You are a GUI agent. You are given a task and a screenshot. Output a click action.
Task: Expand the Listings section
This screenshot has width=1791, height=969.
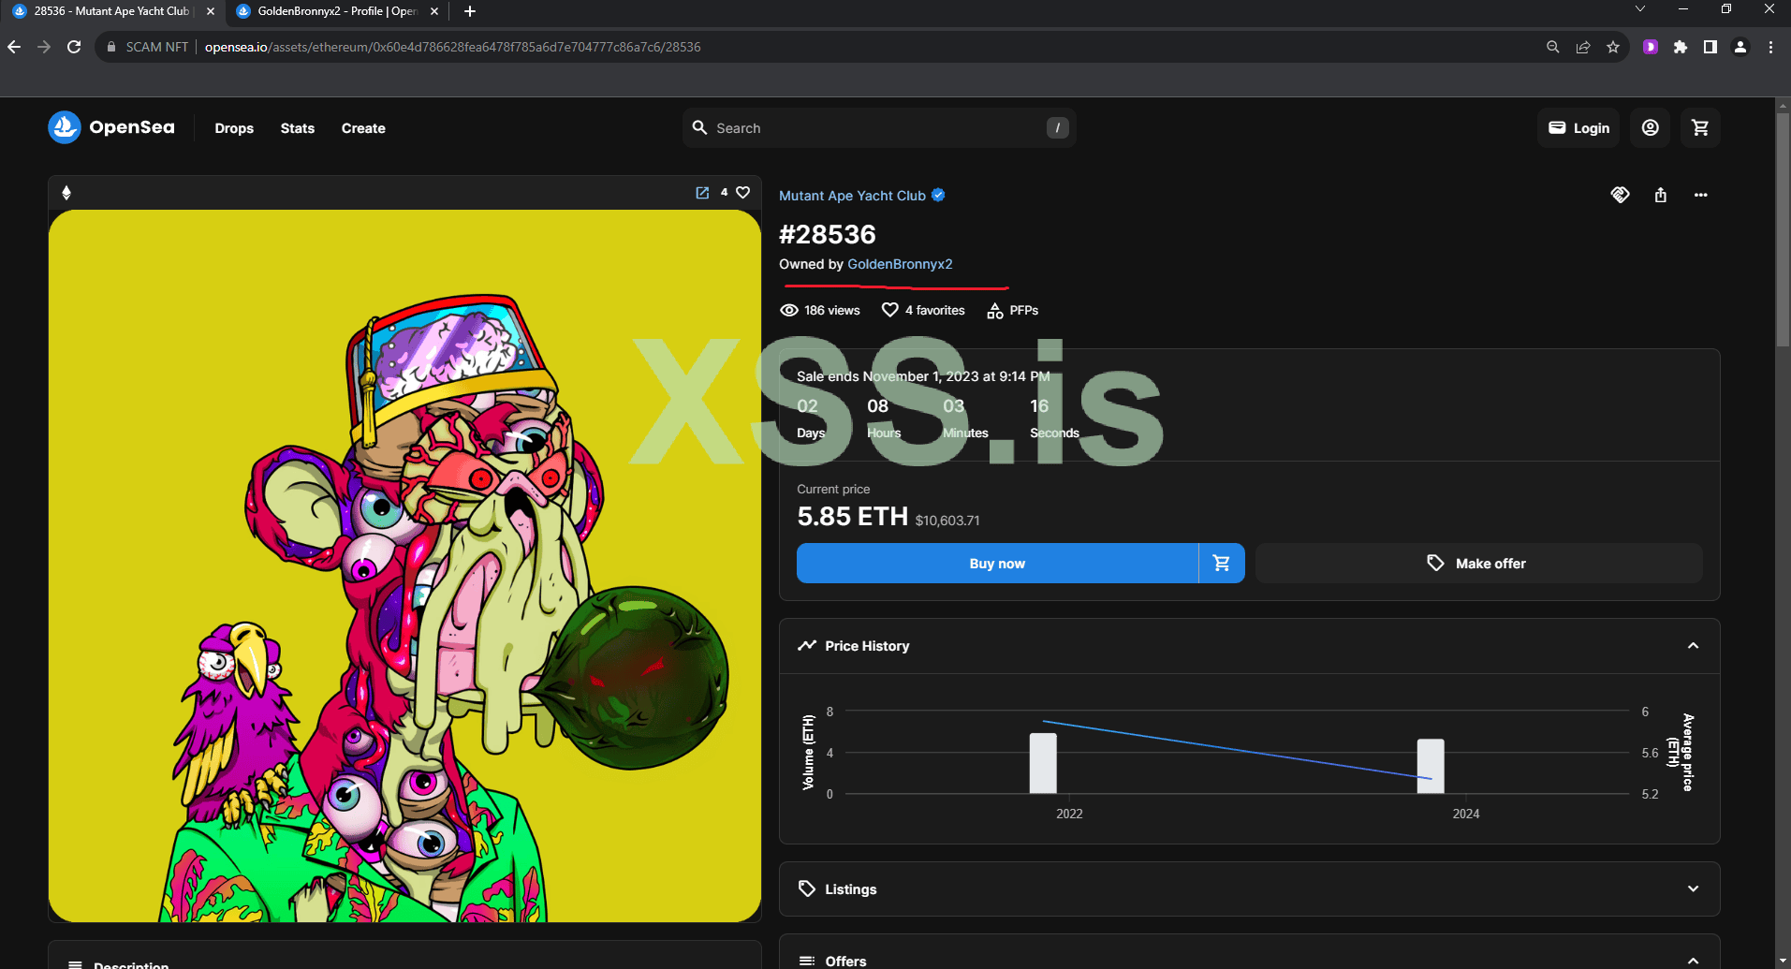[1693, 888]
